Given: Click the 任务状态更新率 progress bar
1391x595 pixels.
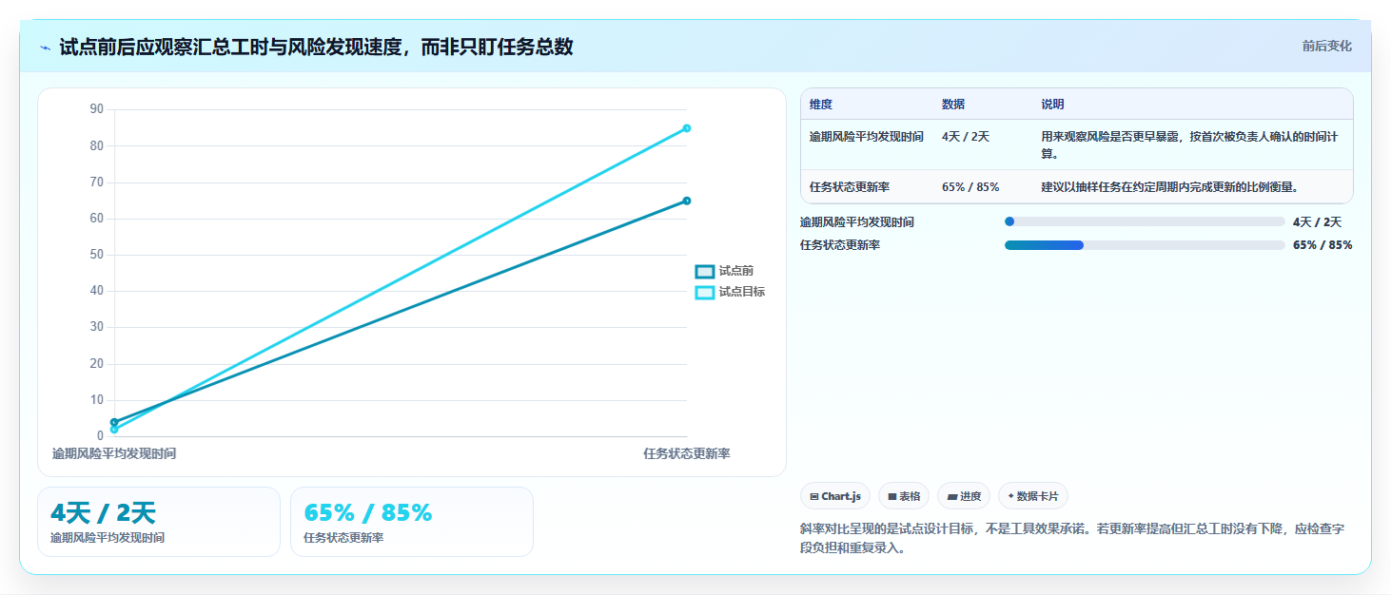Looking at the screenshot, I should pos(1145,245).
